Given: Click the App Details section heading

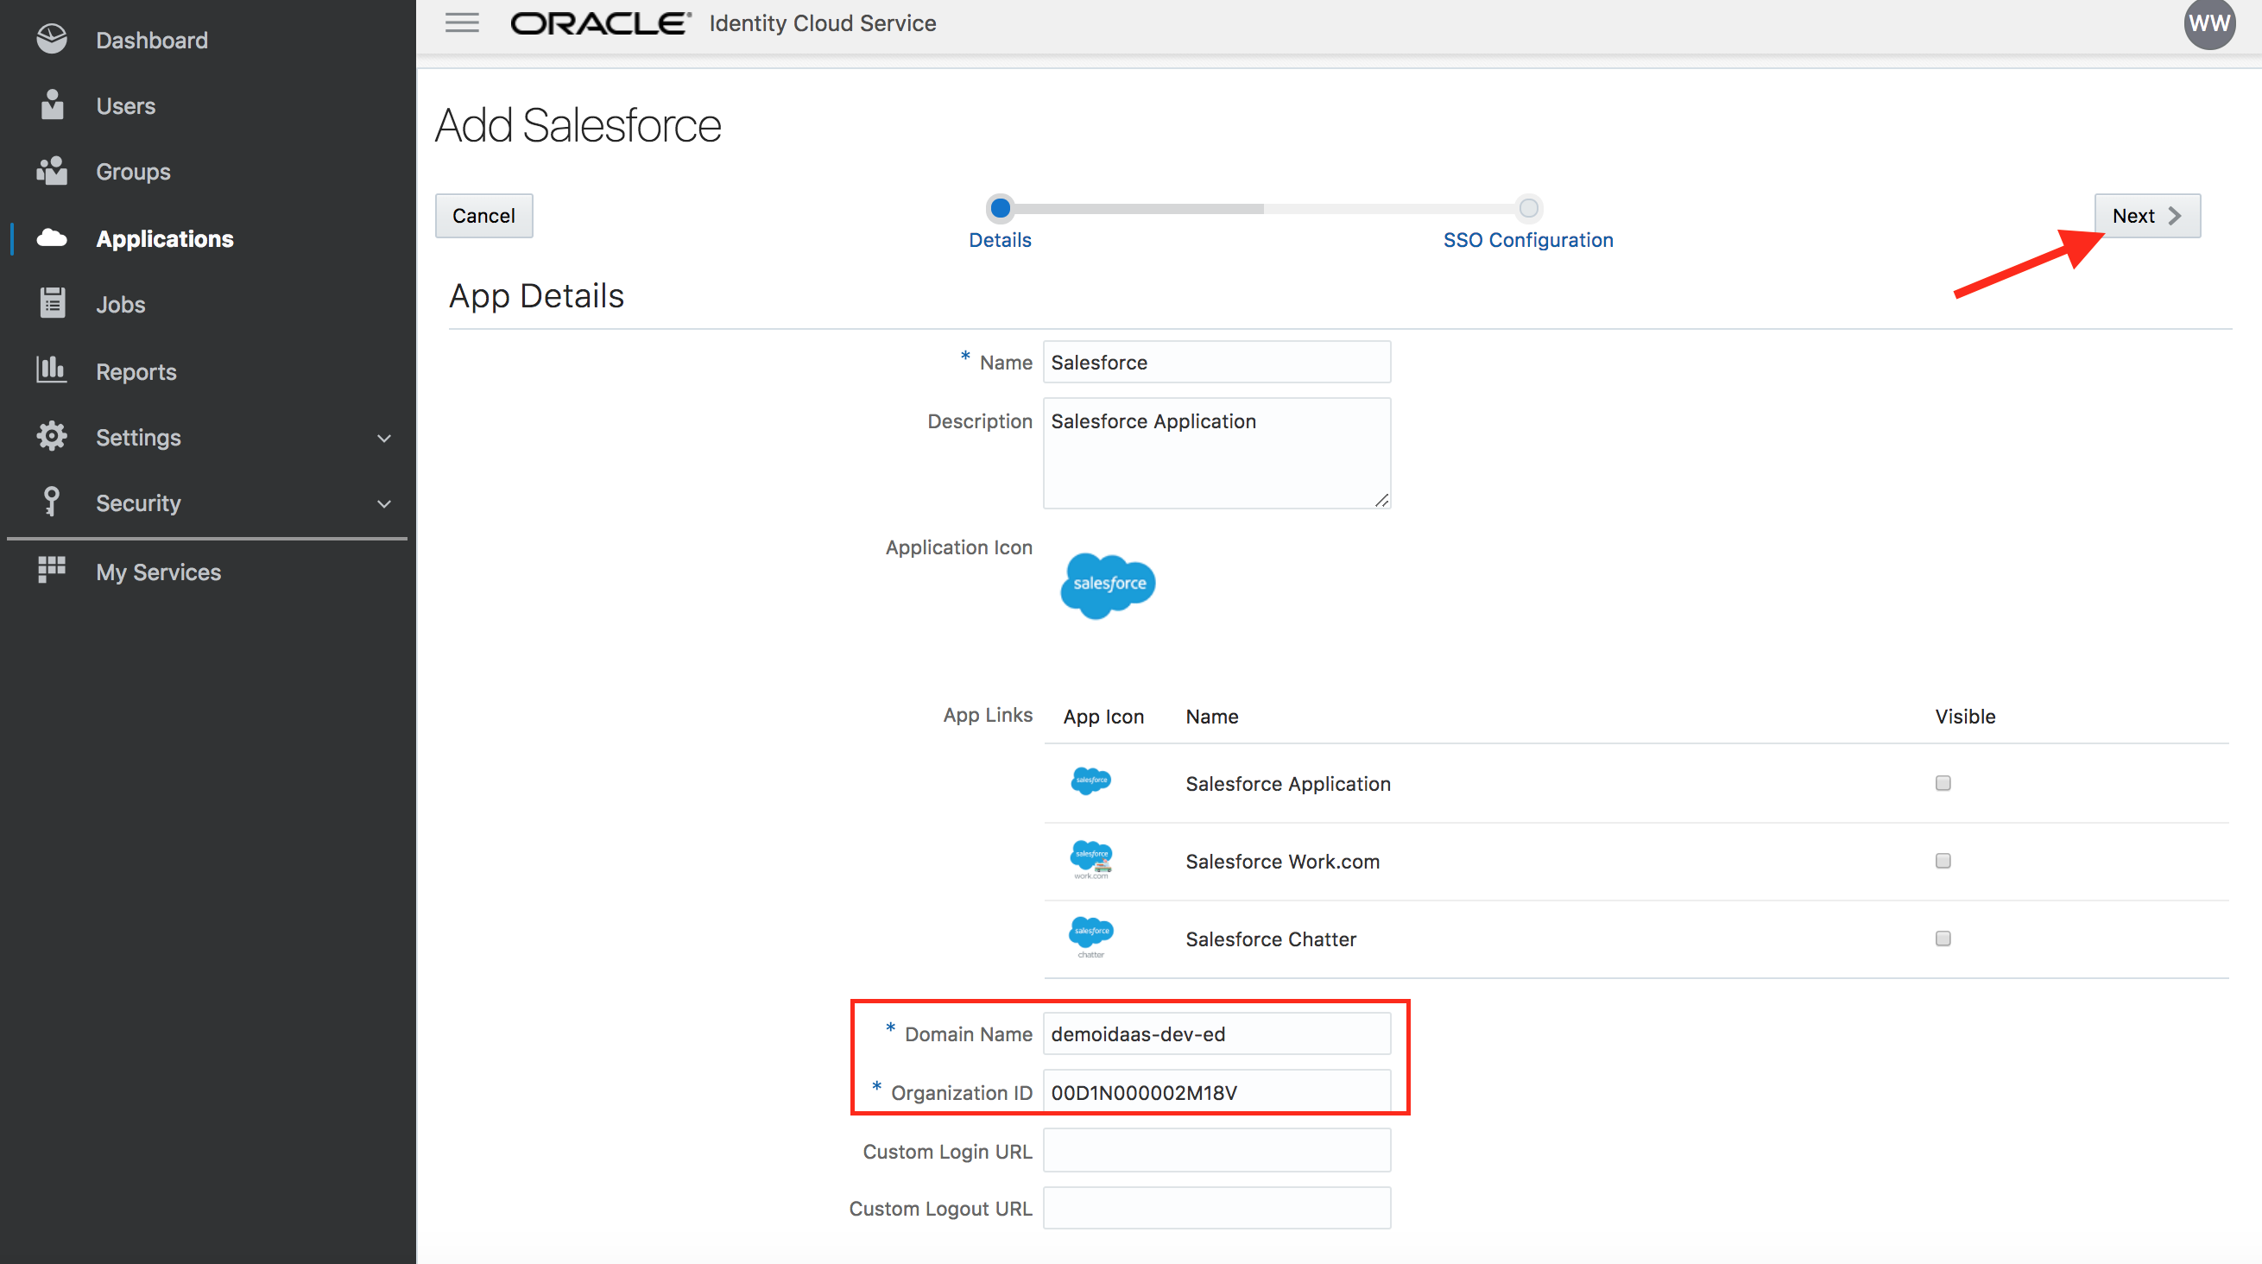Looking at the screenshot, I should click(x=536, y=296).
